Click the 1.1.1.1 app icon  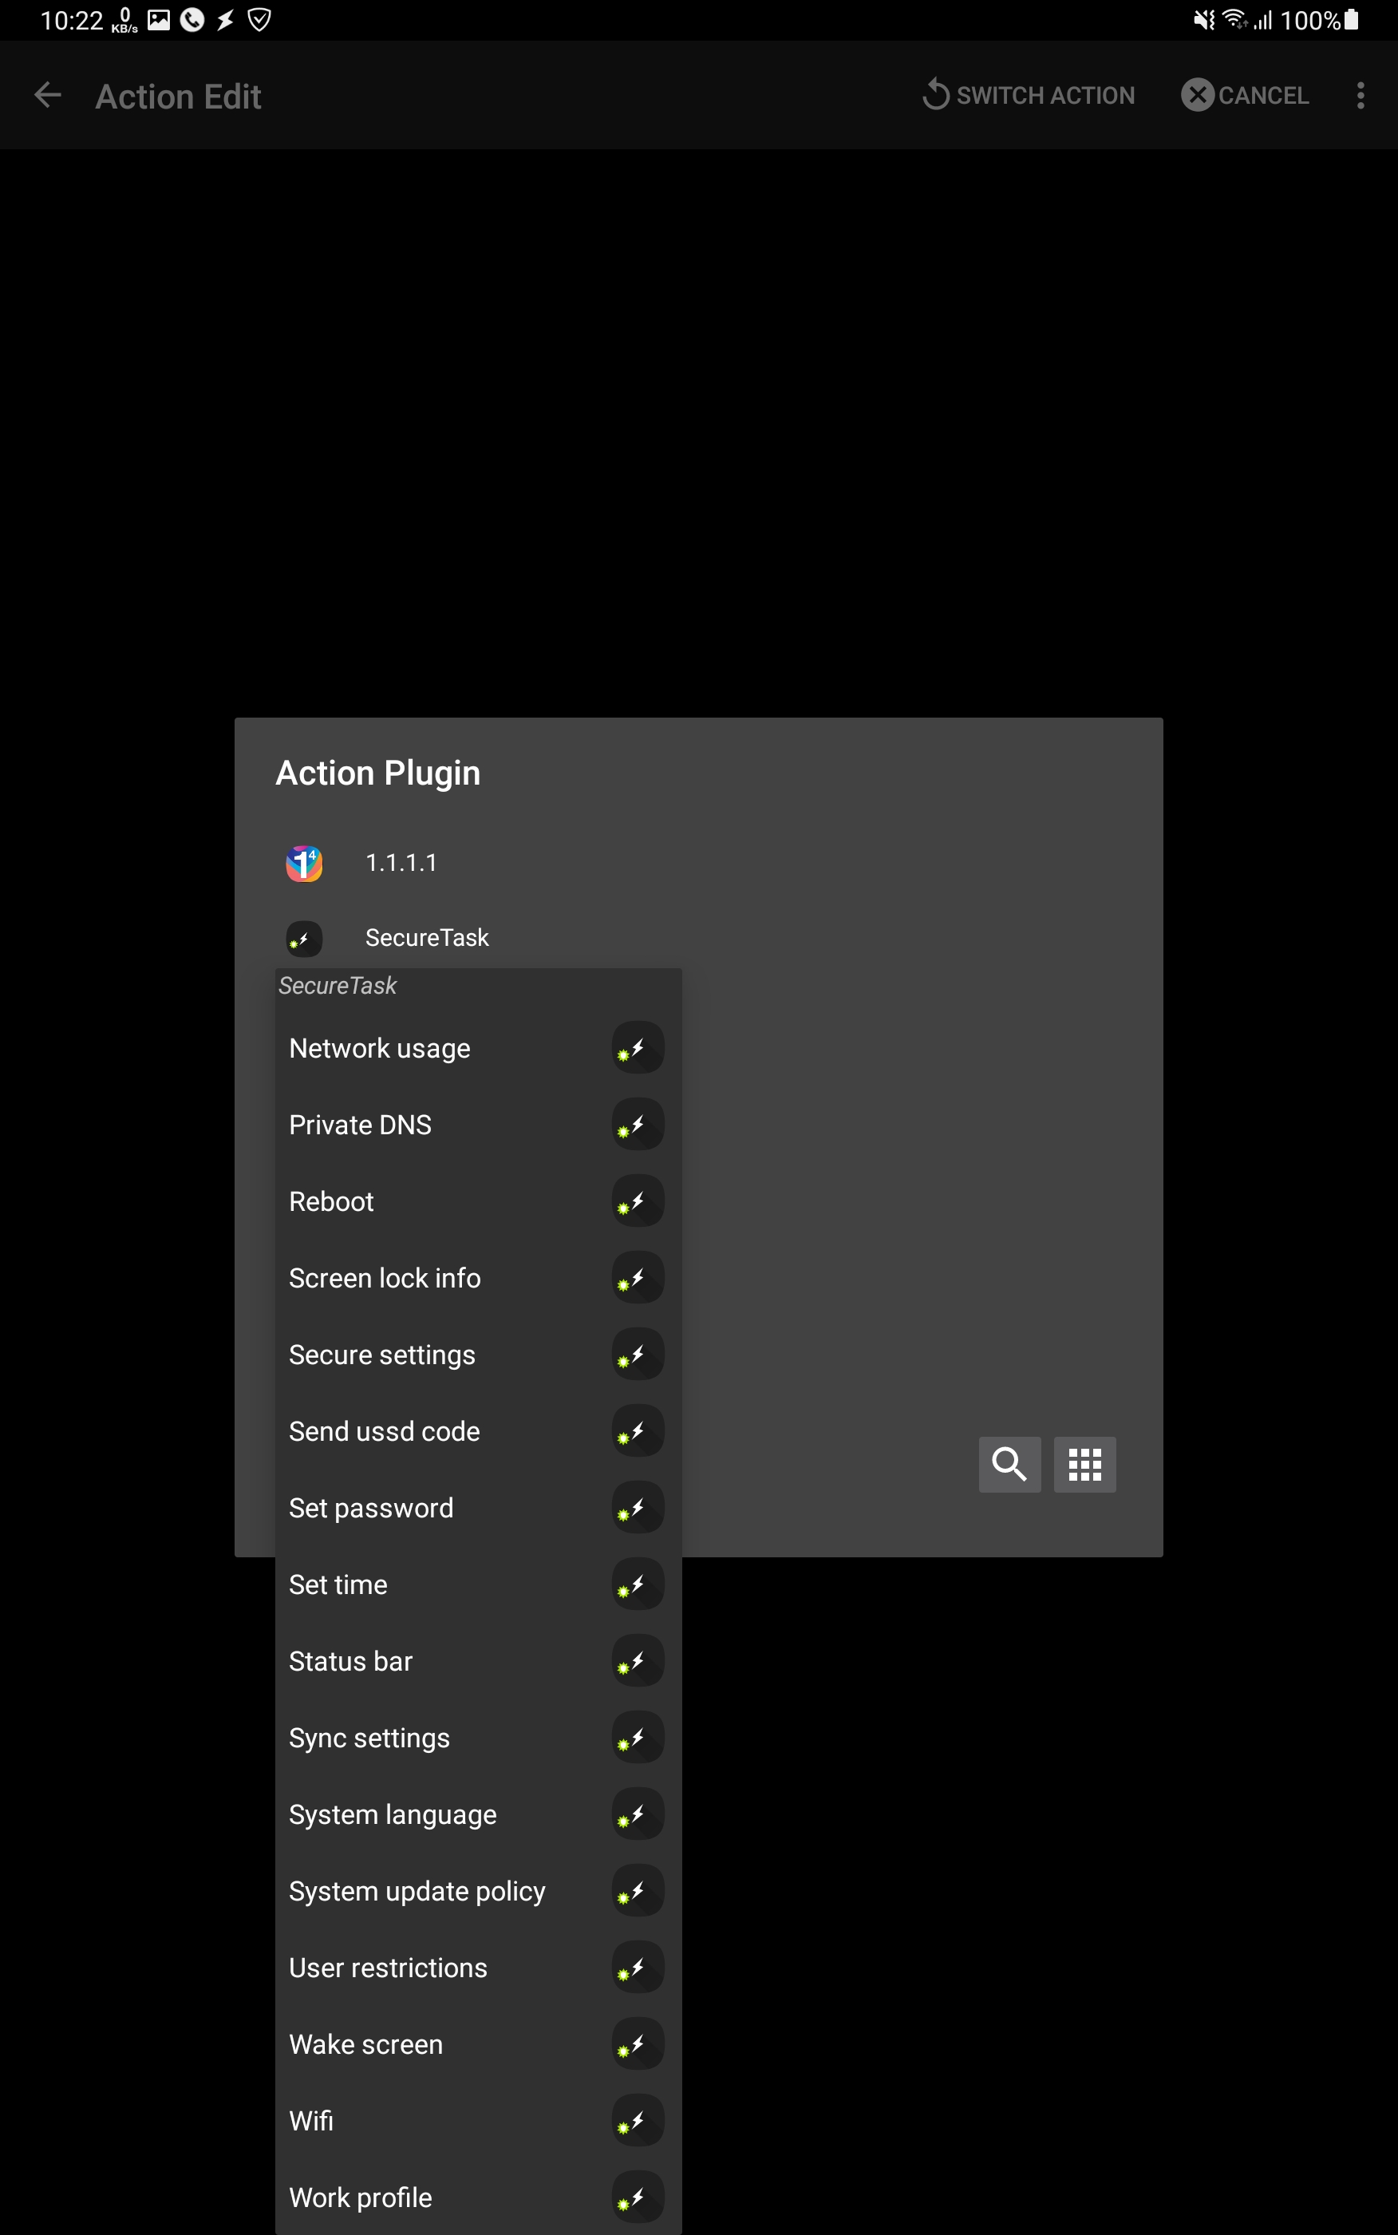304,864
